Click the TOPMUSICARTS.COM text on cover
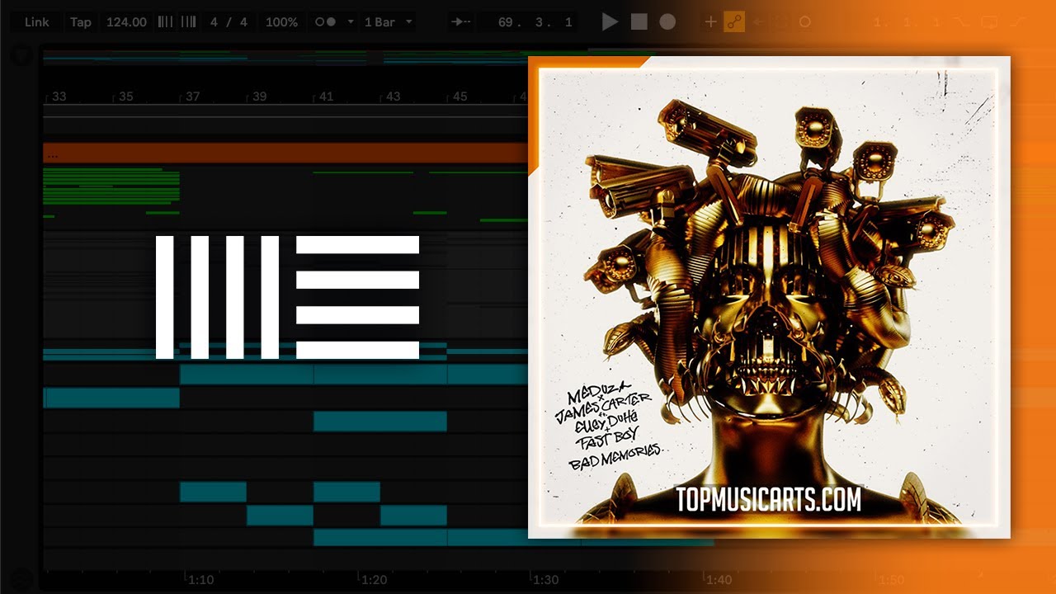Viewport: 1056px width, 594px height. (768, 499)
